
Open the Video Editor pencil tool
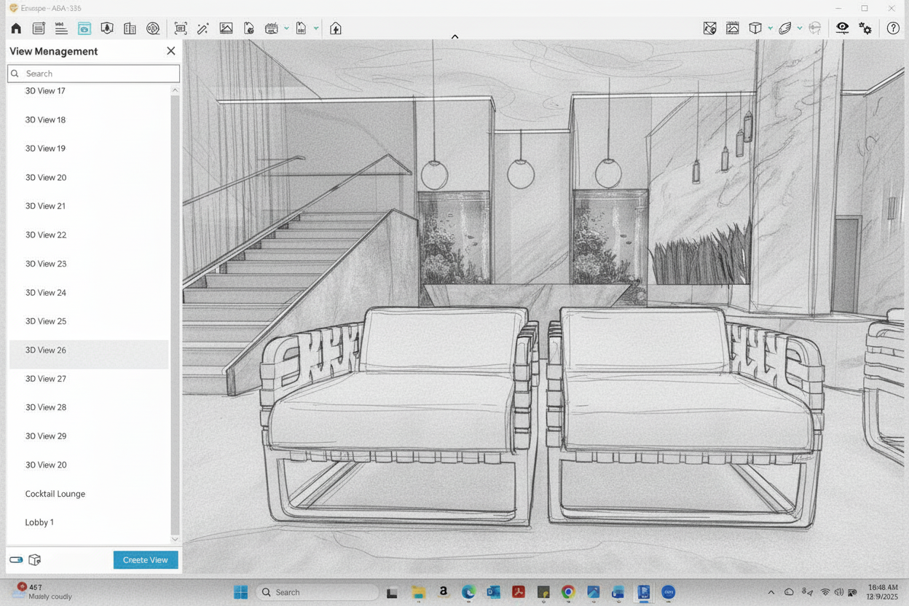click(203, 28)
